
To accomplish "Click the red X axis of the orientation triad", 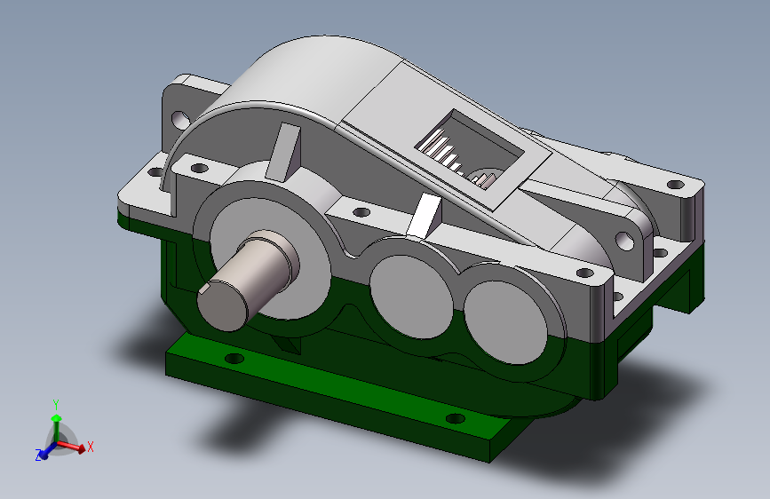I will coord(72,447).
